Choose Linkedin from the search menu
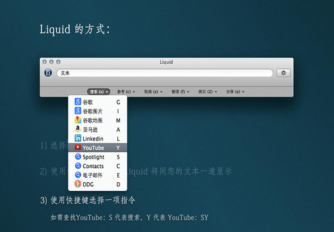Viewport: 334px width, 232px height. point(97,138)
